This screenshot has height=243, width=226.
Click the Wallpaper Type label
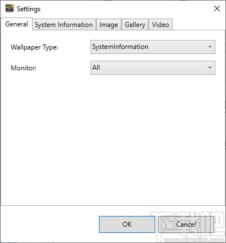[34, 47]
